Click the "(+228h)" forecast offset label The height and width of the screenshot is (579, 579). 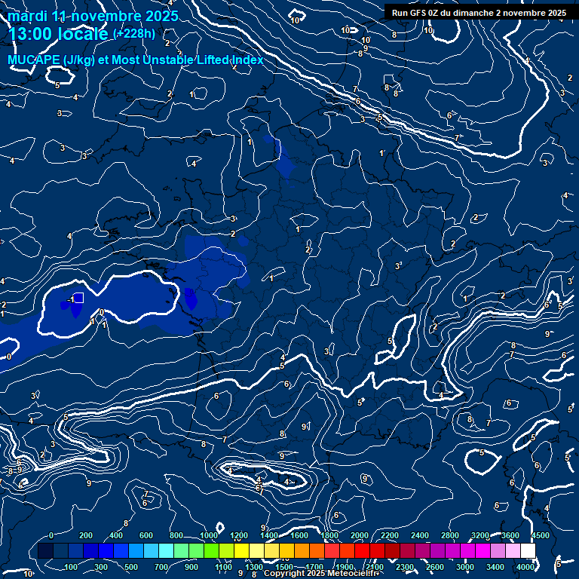(x=133, y=33)
